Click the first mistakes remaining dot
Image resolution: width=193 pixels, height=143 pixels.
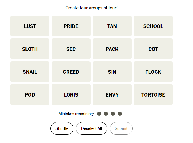(99, 114)
